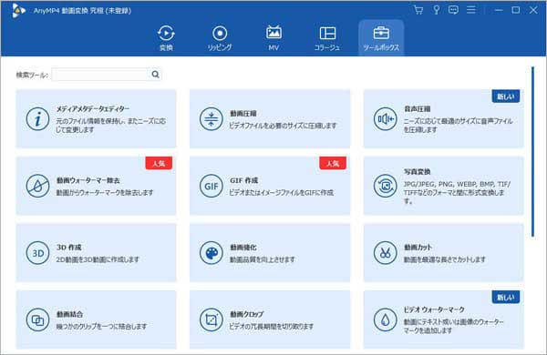Open the MV tab
The image size is (547, 355).
pyautogui.click(x=273, y=37)
